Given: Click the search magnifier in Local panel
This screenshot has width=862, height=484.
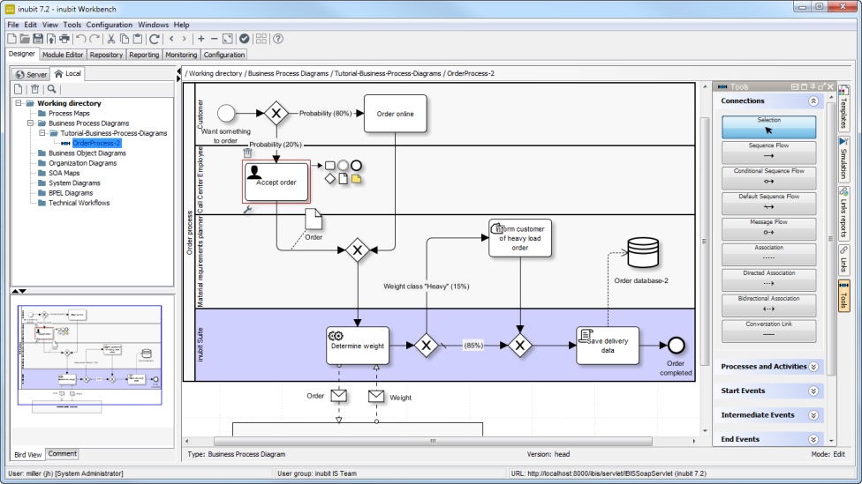Looking at the screenshot, I should 52,88.
